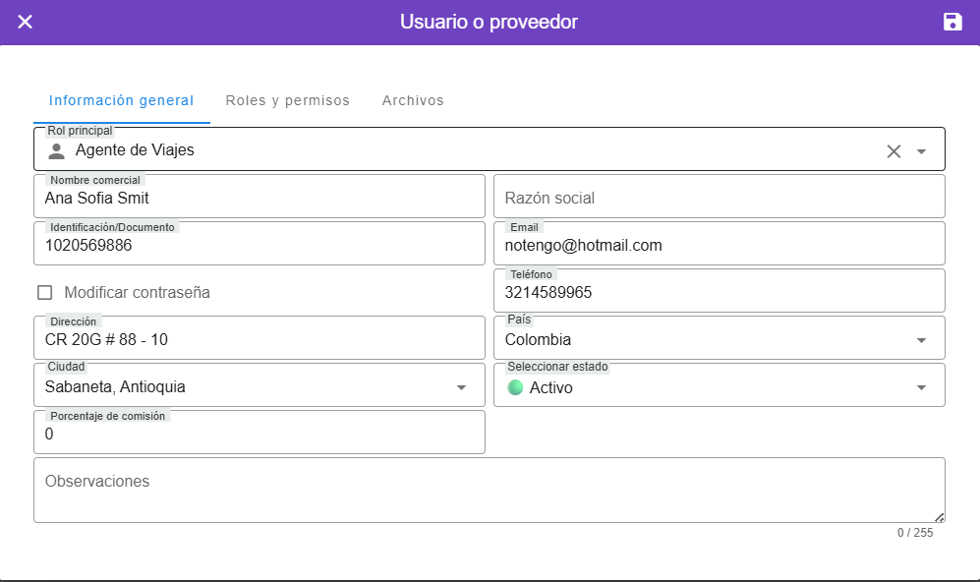
Task: Enable the Modificar contraseña checkbox
Action: 44,292
